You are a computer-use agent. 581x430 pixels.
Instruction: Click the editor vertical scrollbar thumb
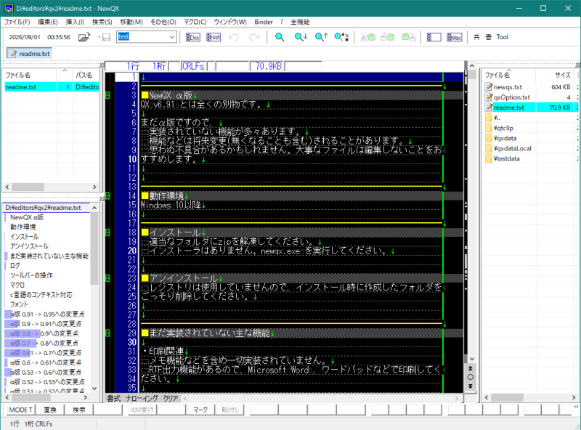click(471, 75)
